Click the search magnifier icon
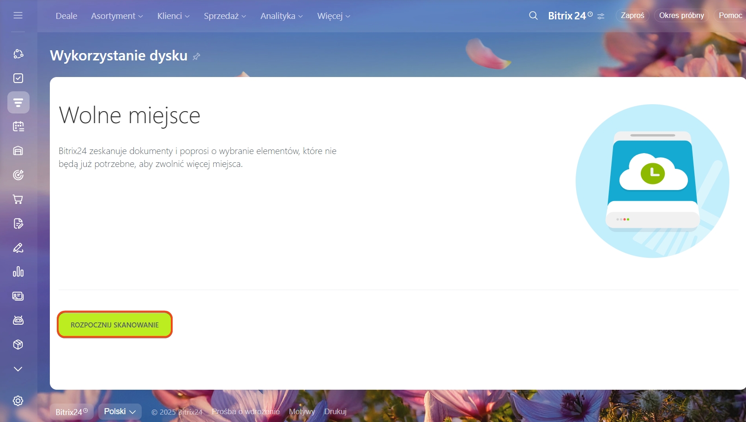Screen dimensions: 746x422 coord(533,16)
